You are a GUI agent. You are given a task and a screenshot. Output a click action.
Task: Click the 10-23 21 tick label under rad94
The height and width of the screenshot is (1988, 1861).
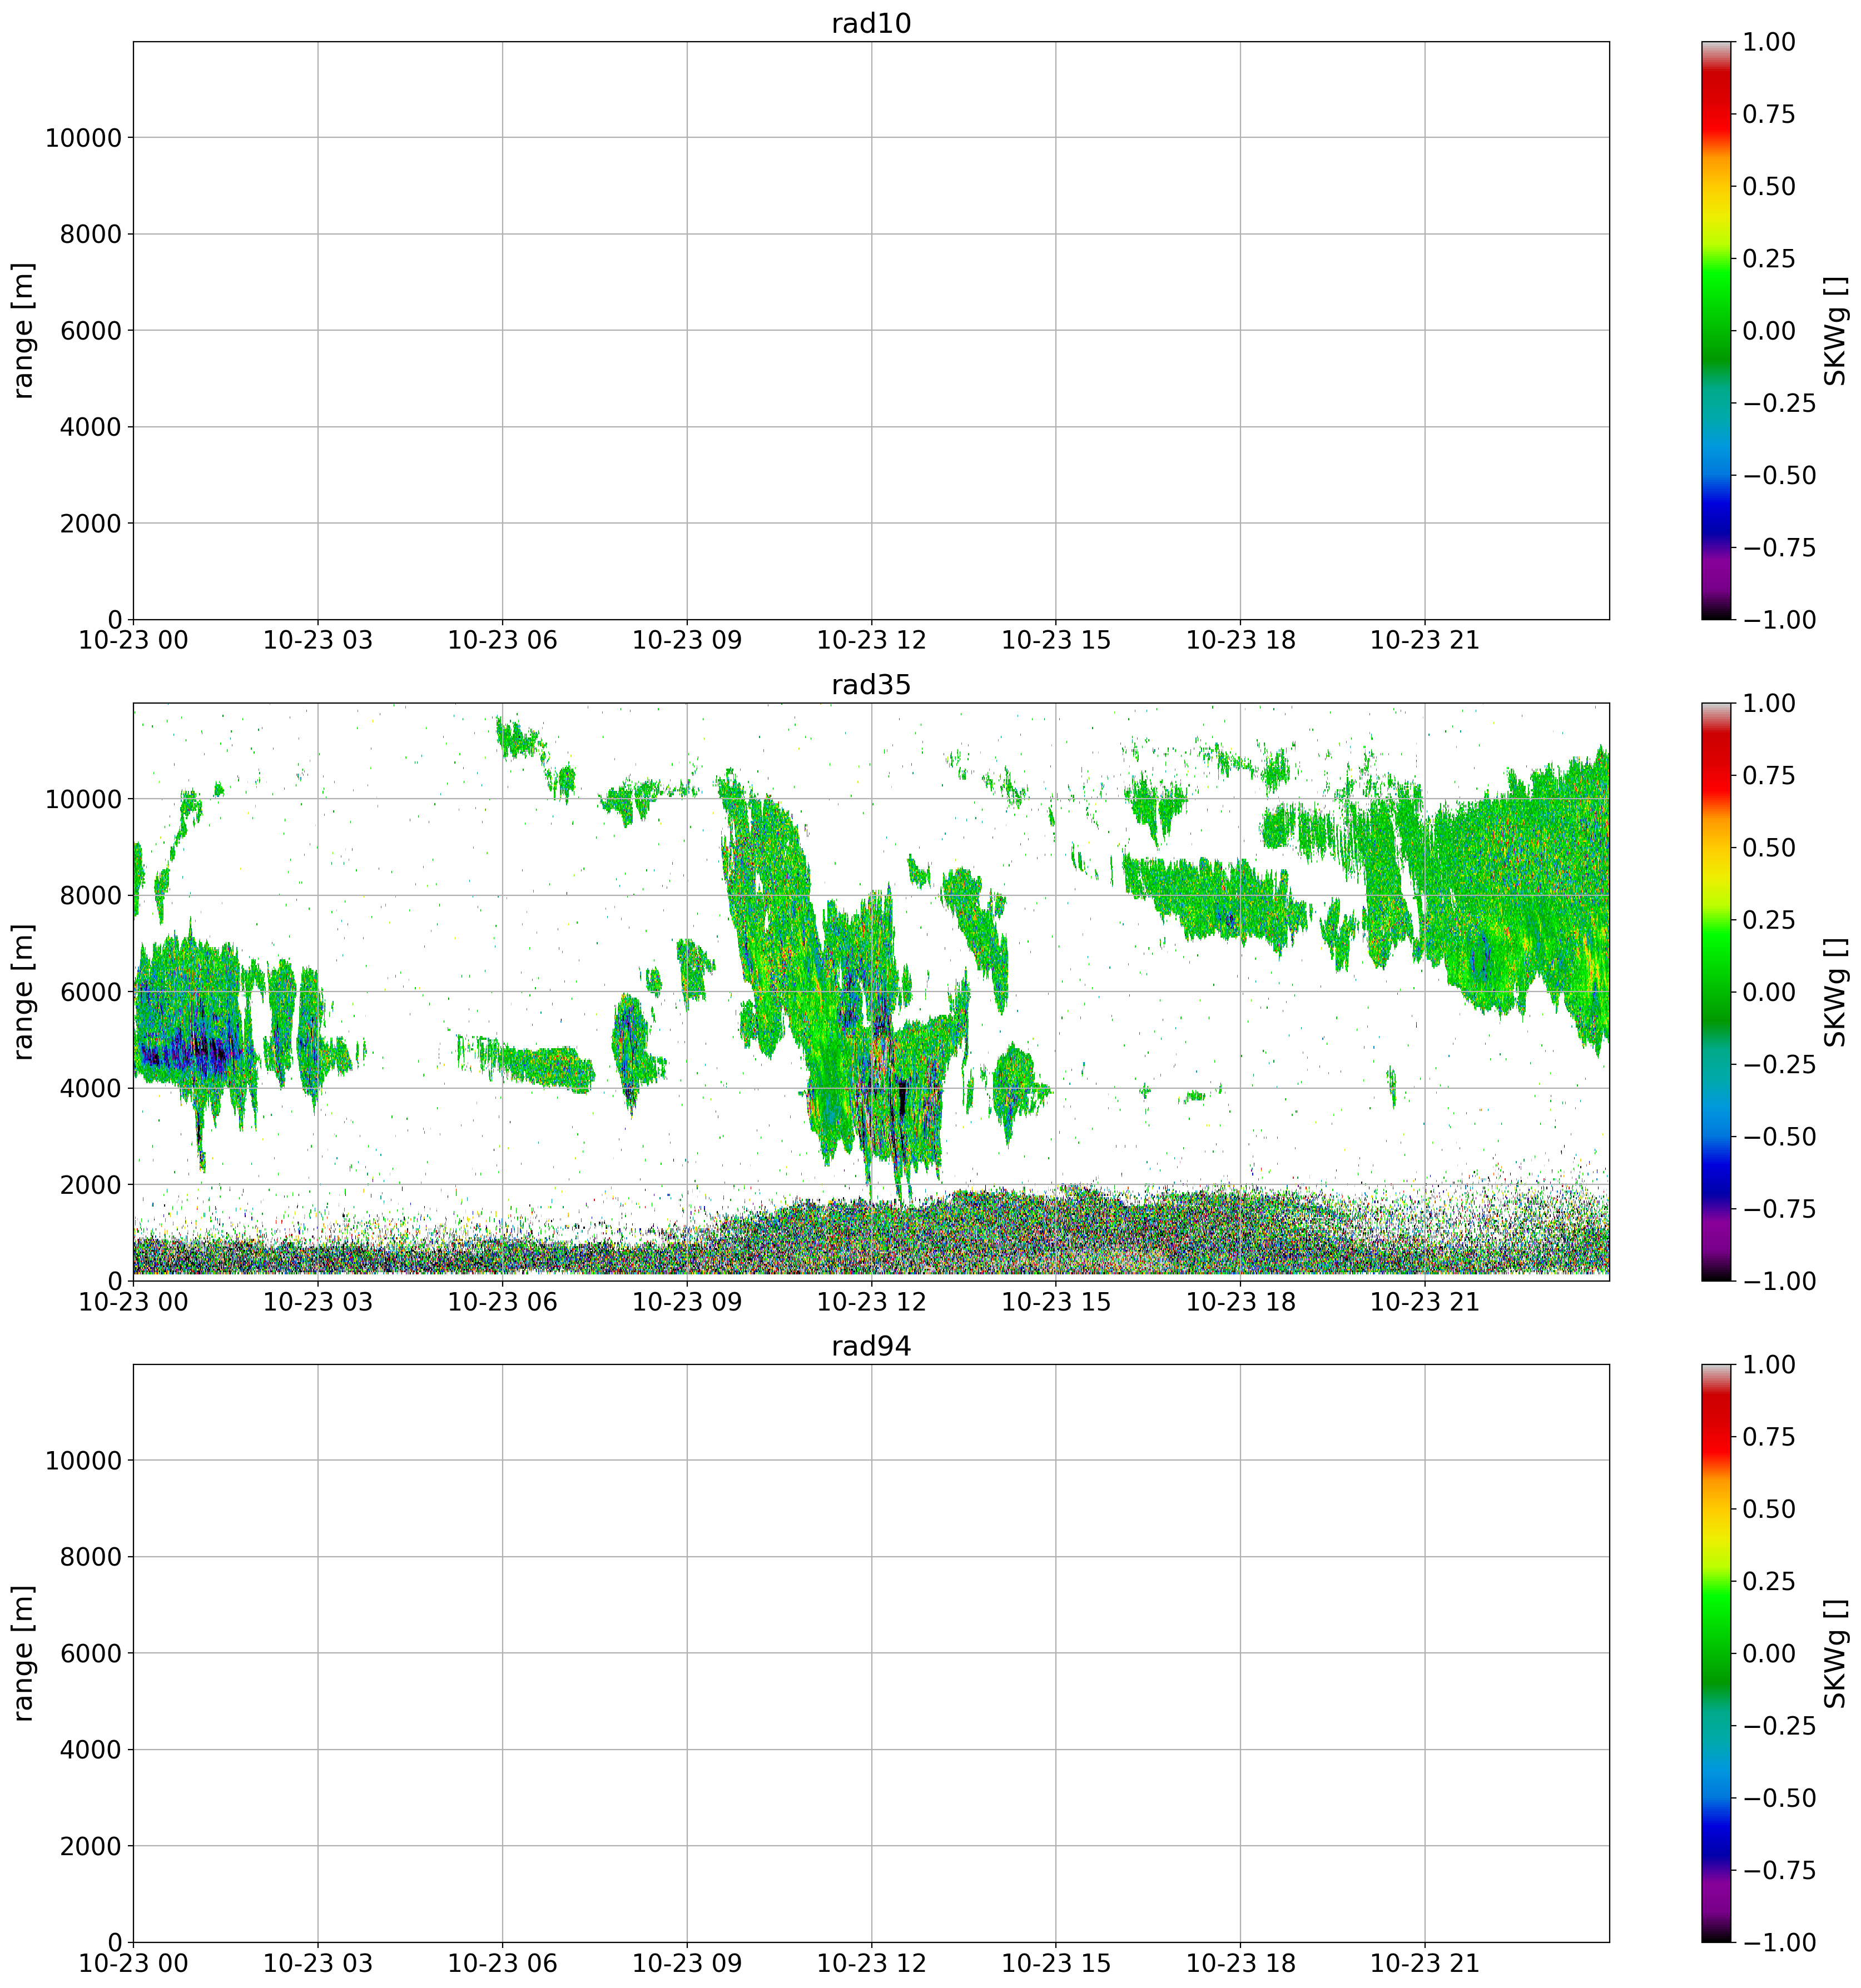(x=1424, y=1963)
